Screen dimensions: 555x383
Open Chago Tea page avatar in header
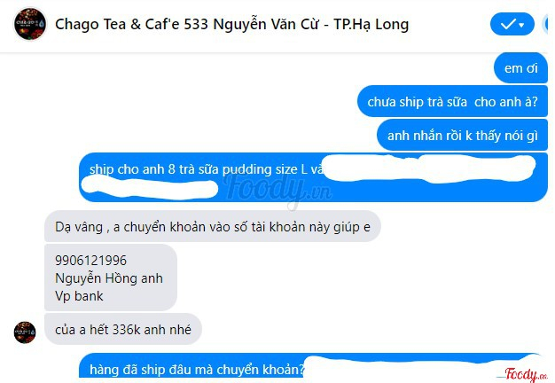(30, 24)
